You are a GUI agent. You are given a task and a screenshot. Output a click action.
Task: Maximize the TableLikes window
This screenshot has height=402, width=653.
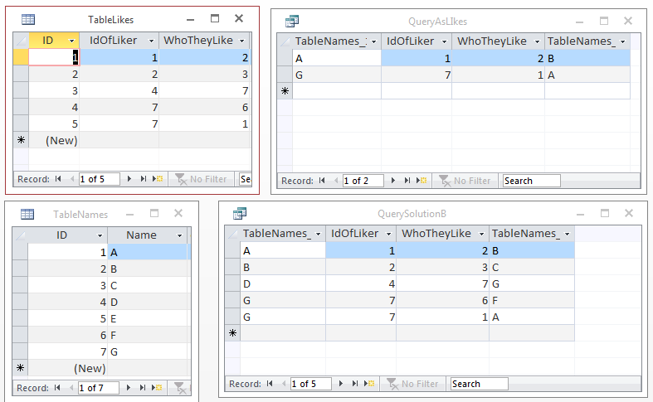point(215,18)
